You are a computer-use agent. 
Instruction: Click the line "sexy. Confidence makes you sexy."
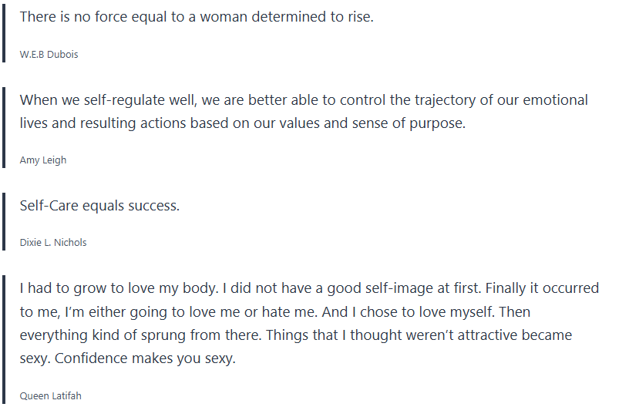(x=127, y=359)
